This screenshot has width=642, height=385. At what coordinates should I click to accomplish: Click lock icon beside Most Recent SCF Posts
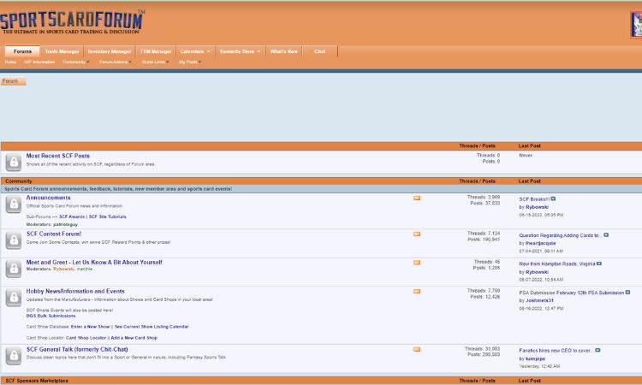14,162
